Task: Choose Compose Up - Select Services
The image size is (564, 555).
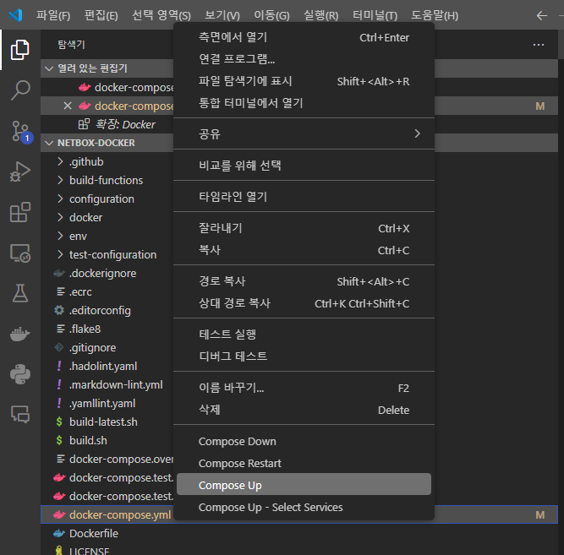Action: (x=304, y=507)
